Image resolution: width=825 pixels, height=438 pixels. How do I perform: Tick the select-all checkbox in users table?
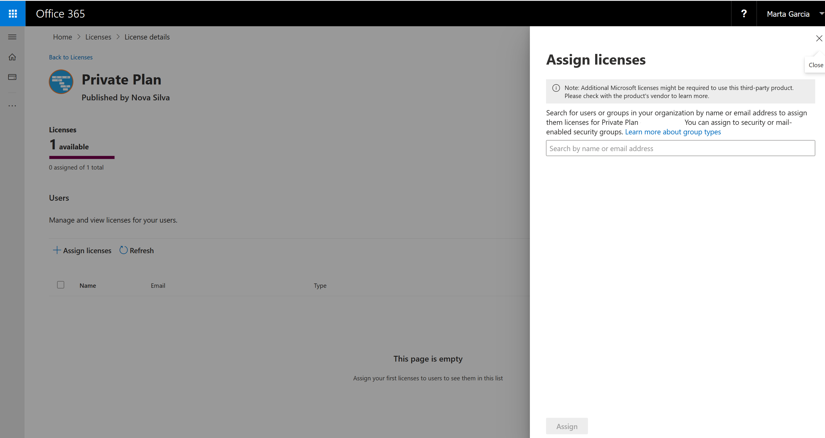[61, 285]
